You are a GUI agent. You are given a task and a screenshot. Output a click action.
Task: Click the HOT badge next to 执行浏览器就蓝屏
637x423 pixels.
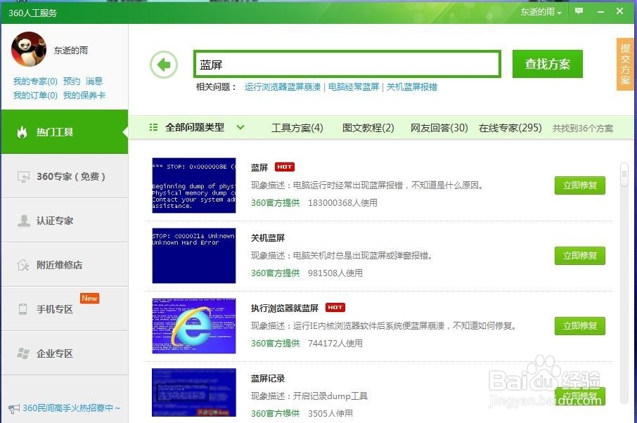(335, 308)
